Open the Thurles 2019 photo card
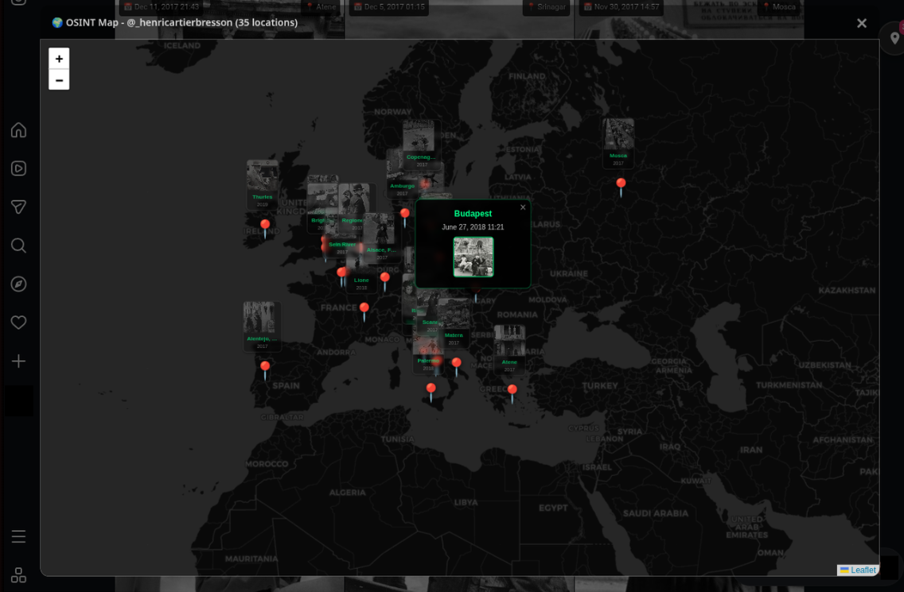 coord(263,185)
